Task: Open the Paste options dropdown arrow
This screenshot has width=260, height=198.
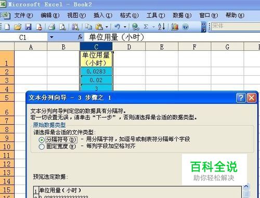Action: point(107,27)
